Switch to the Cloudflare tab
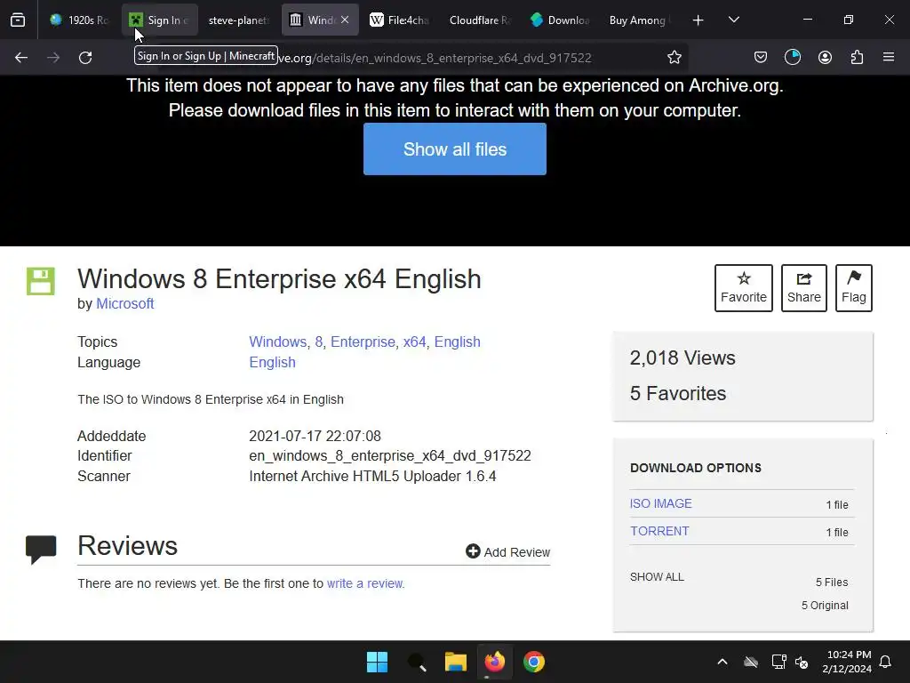 (x=479, y=20)
